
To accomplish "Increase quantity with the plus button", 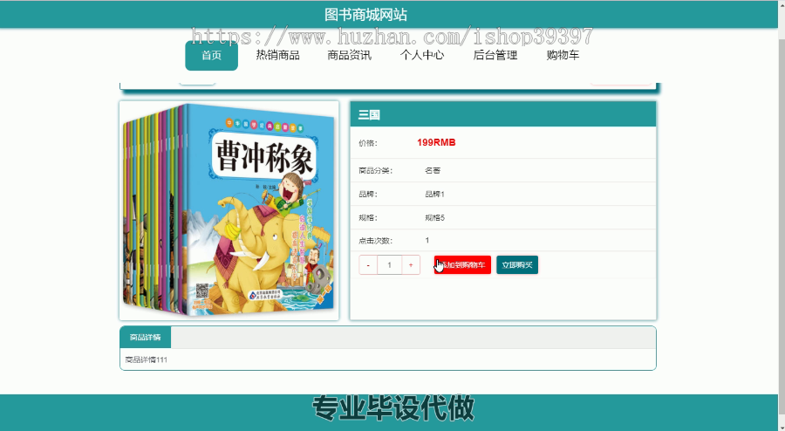I will point(411,265).
